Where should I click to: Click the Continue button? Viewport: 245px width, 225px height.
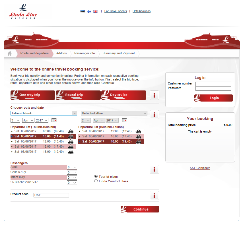coord(140,209)
